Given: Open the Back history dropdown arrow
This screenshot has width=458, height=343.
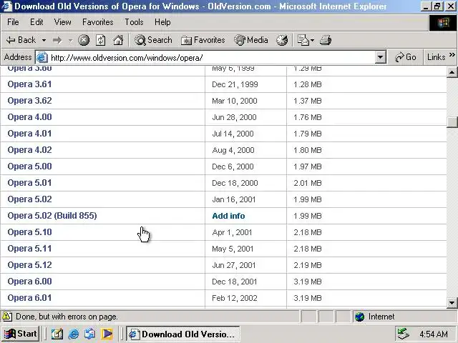Looking at the screenshot, I should [44, 40].
